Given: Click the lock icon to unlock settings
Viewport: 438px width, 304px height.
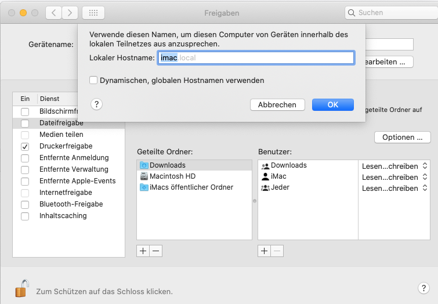Looking at the screenshot, I should click(x=21, y=288).
